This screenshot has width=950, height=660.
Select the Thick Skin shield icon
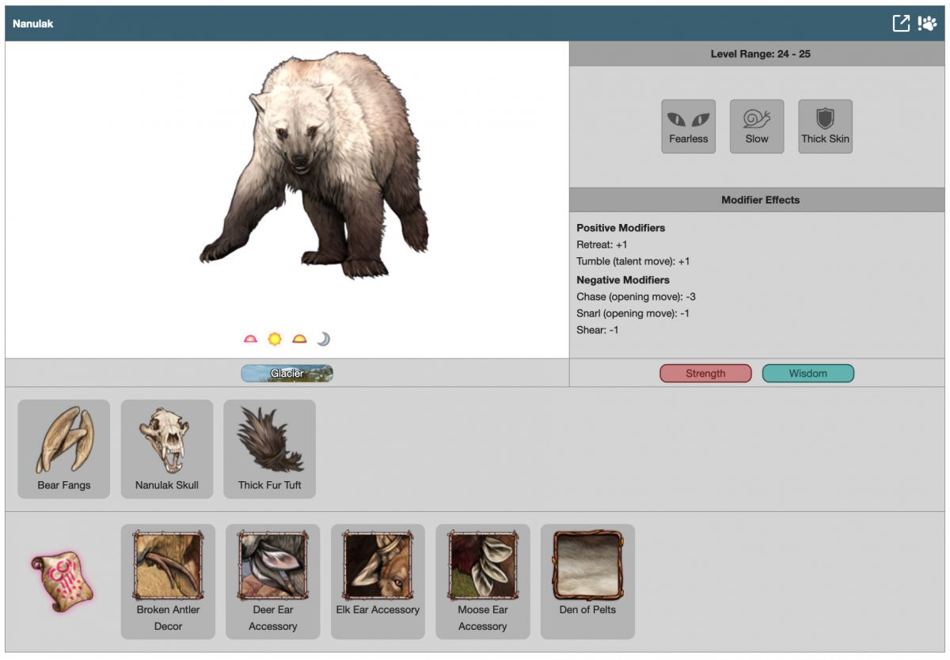[825, 126]
